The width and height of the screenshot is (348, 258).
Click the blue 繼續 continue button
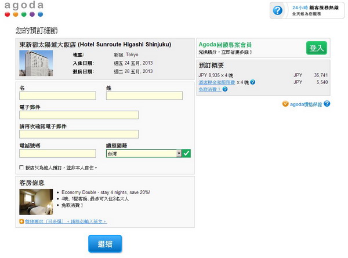pyautogui.click(x=105, y=244)
